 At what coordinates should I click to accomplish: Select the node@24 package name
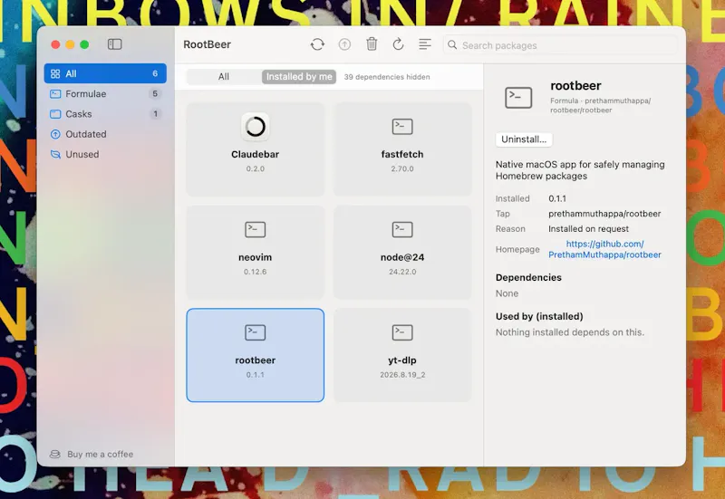click(x=402, y=257)
